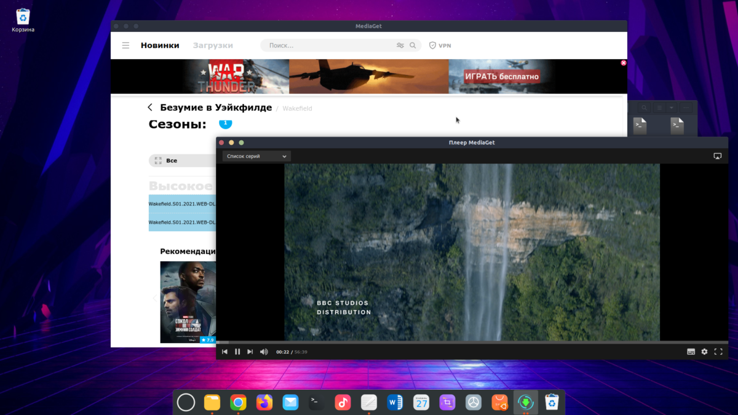Enter fullscreen mode in player
Image resolution: width=738 pixels, height=415 pixels.
click(x=718, y=352)
